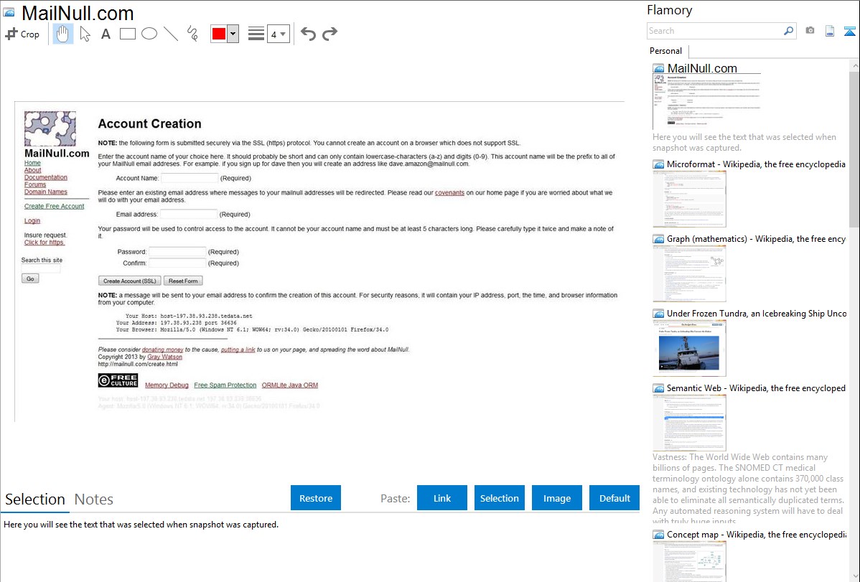This screenshot has width=860, height=582.
Task: Choose the text annotation tool
Action: coord(106,34)
